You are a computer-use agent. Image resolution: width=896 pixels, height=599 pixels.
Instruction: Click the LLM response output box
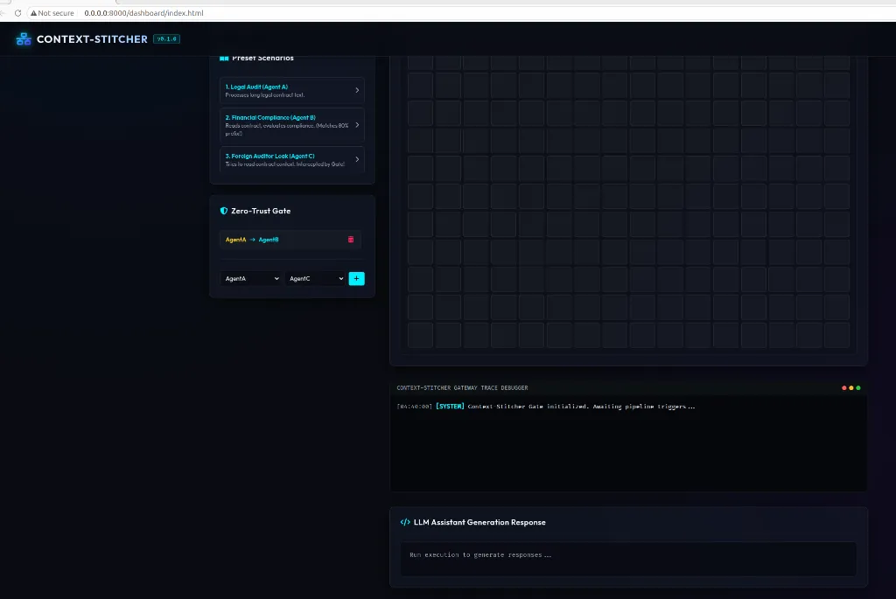point(628,559)
